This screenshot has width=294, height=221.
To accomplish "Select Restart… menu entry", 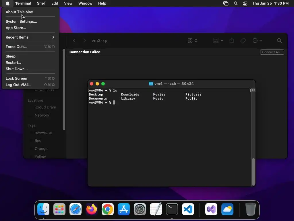I will coord(30,62).
